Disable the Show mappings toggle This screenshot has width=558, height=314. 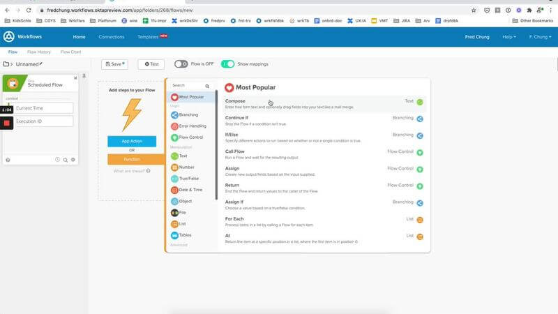(x=227, y=64)
